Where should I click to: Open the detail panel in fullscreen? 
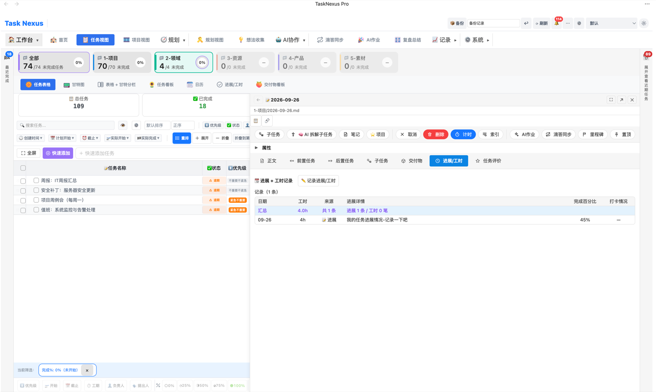coord(611,100)
